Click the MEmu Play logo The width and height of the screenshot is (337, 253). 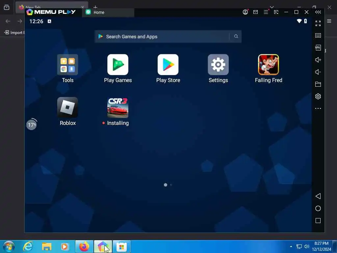point(51,12)
